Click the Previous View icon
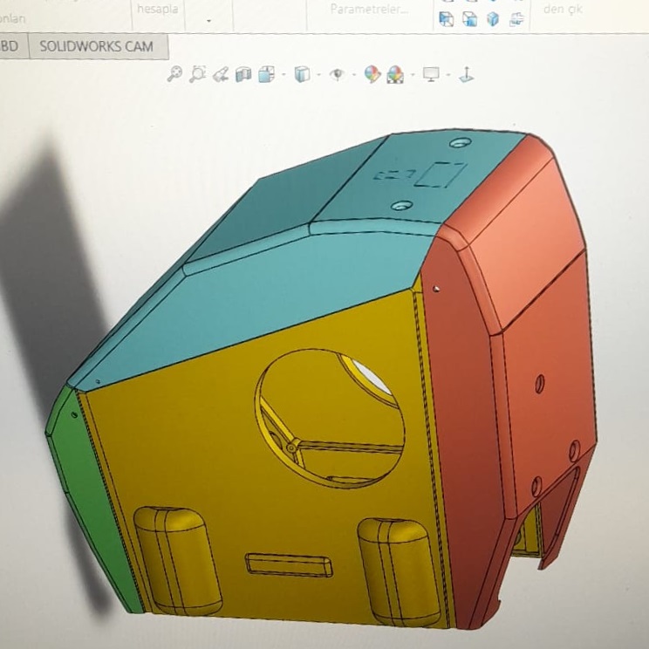Viewport: 649px width, 649px height. tap(221, 74)
